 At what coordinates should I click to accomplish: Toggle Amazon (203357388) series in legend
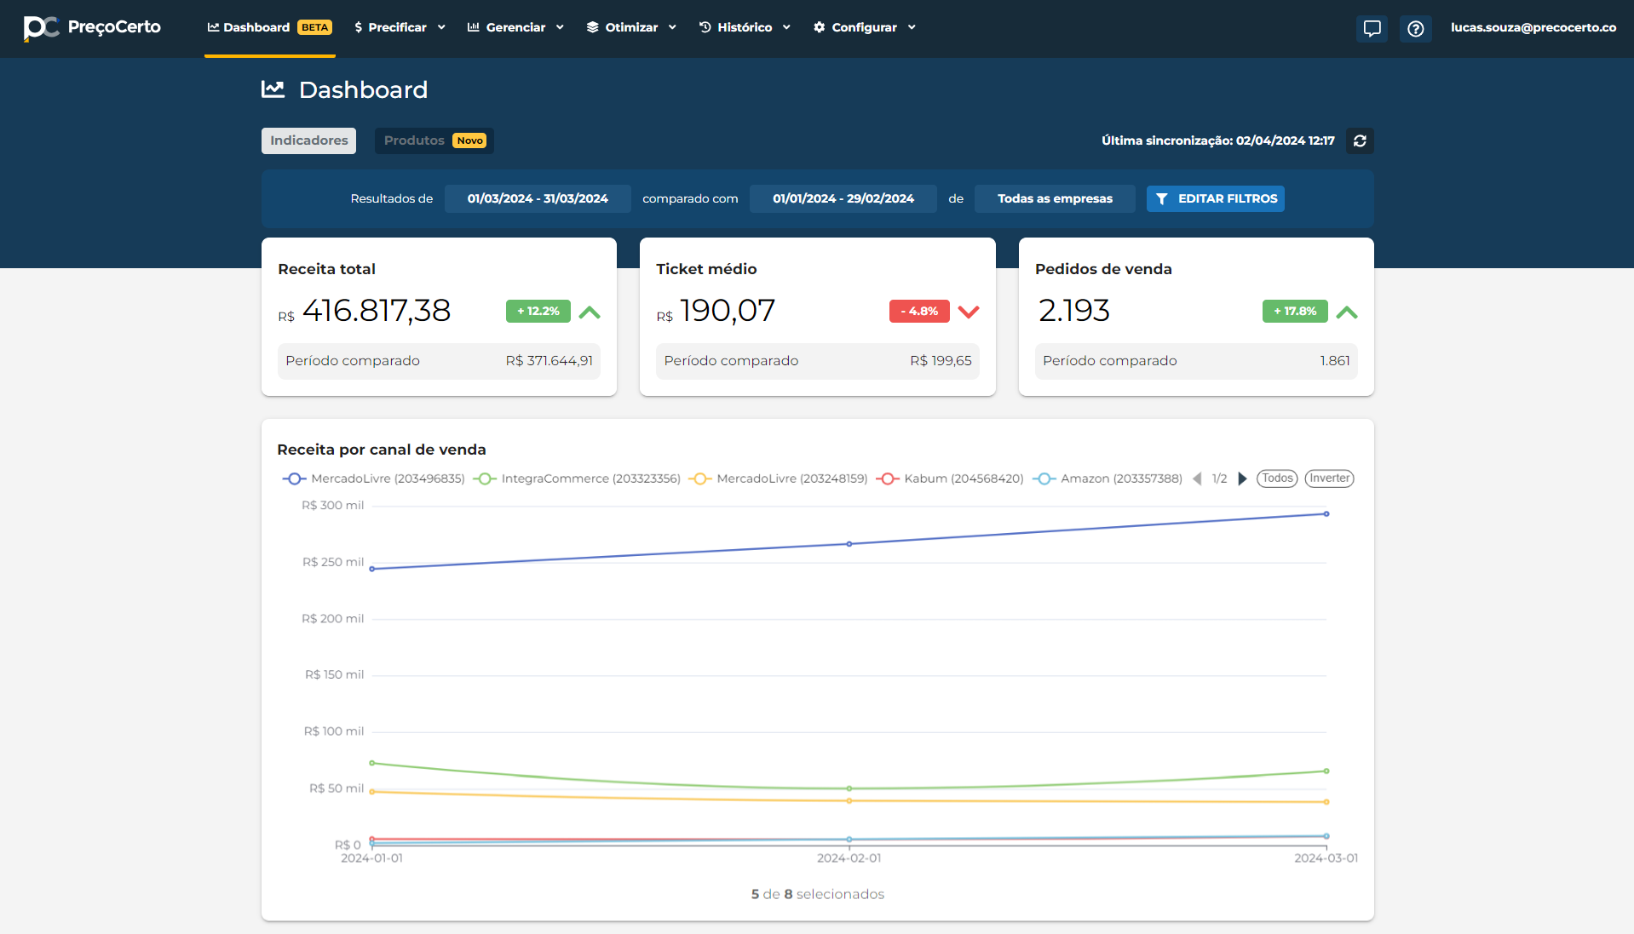[x=1108, y=478]
